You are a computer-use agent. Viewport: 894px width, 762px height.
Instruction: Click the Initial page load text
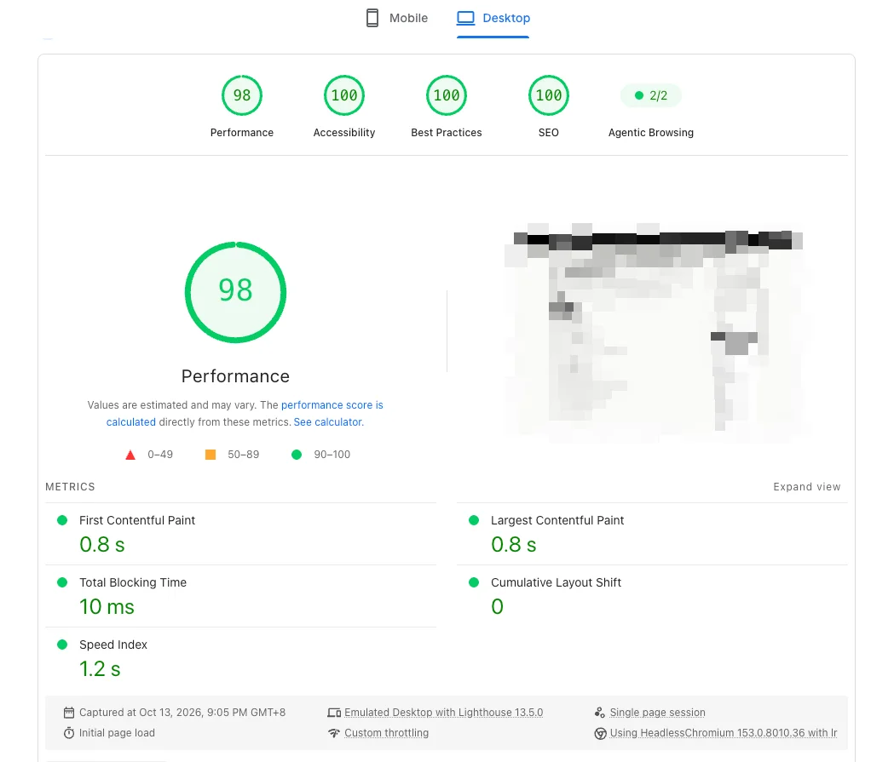tap(117, 733)
